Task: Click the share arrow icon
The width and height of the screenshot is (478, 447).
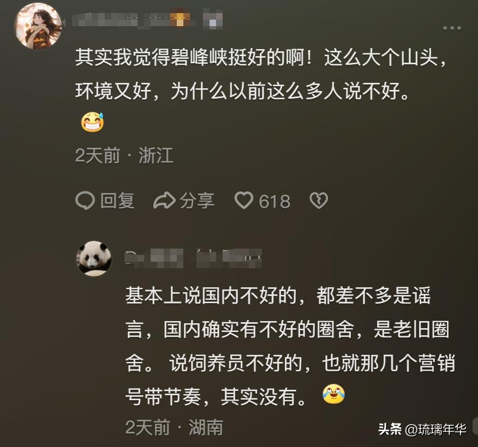Action: tap(164, 201)
